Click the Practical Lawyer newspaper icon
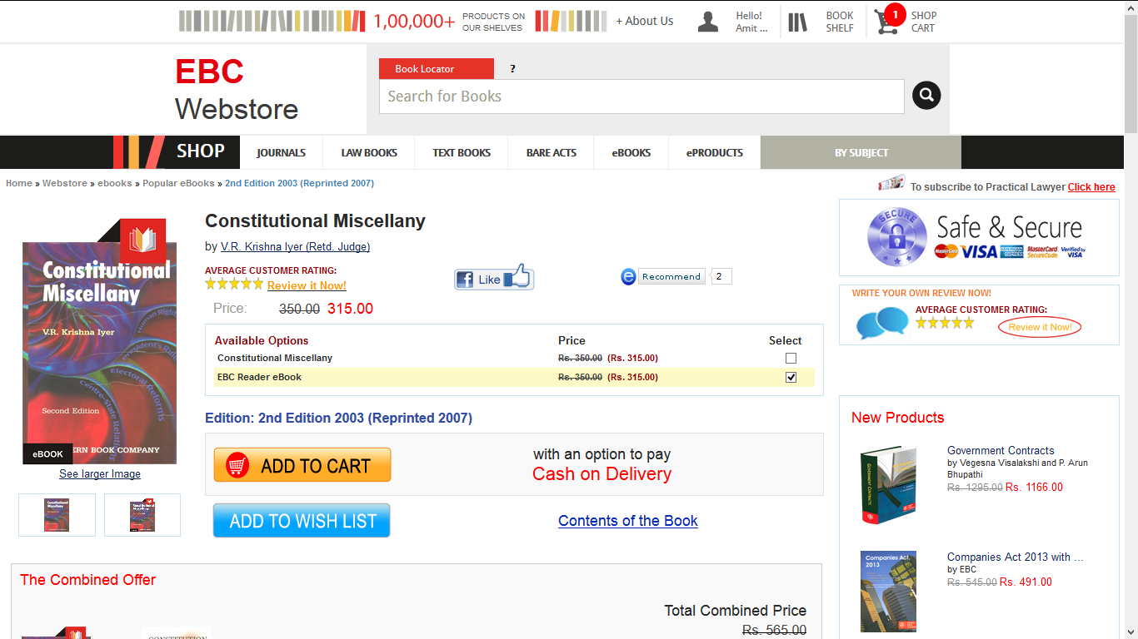This screenshot has width=1138, height=639. tap(891, 183)
